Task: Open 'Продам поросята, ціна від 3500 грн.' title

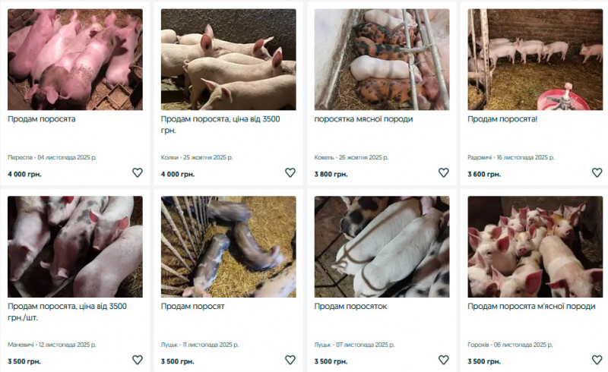Action: pos(220,125)
